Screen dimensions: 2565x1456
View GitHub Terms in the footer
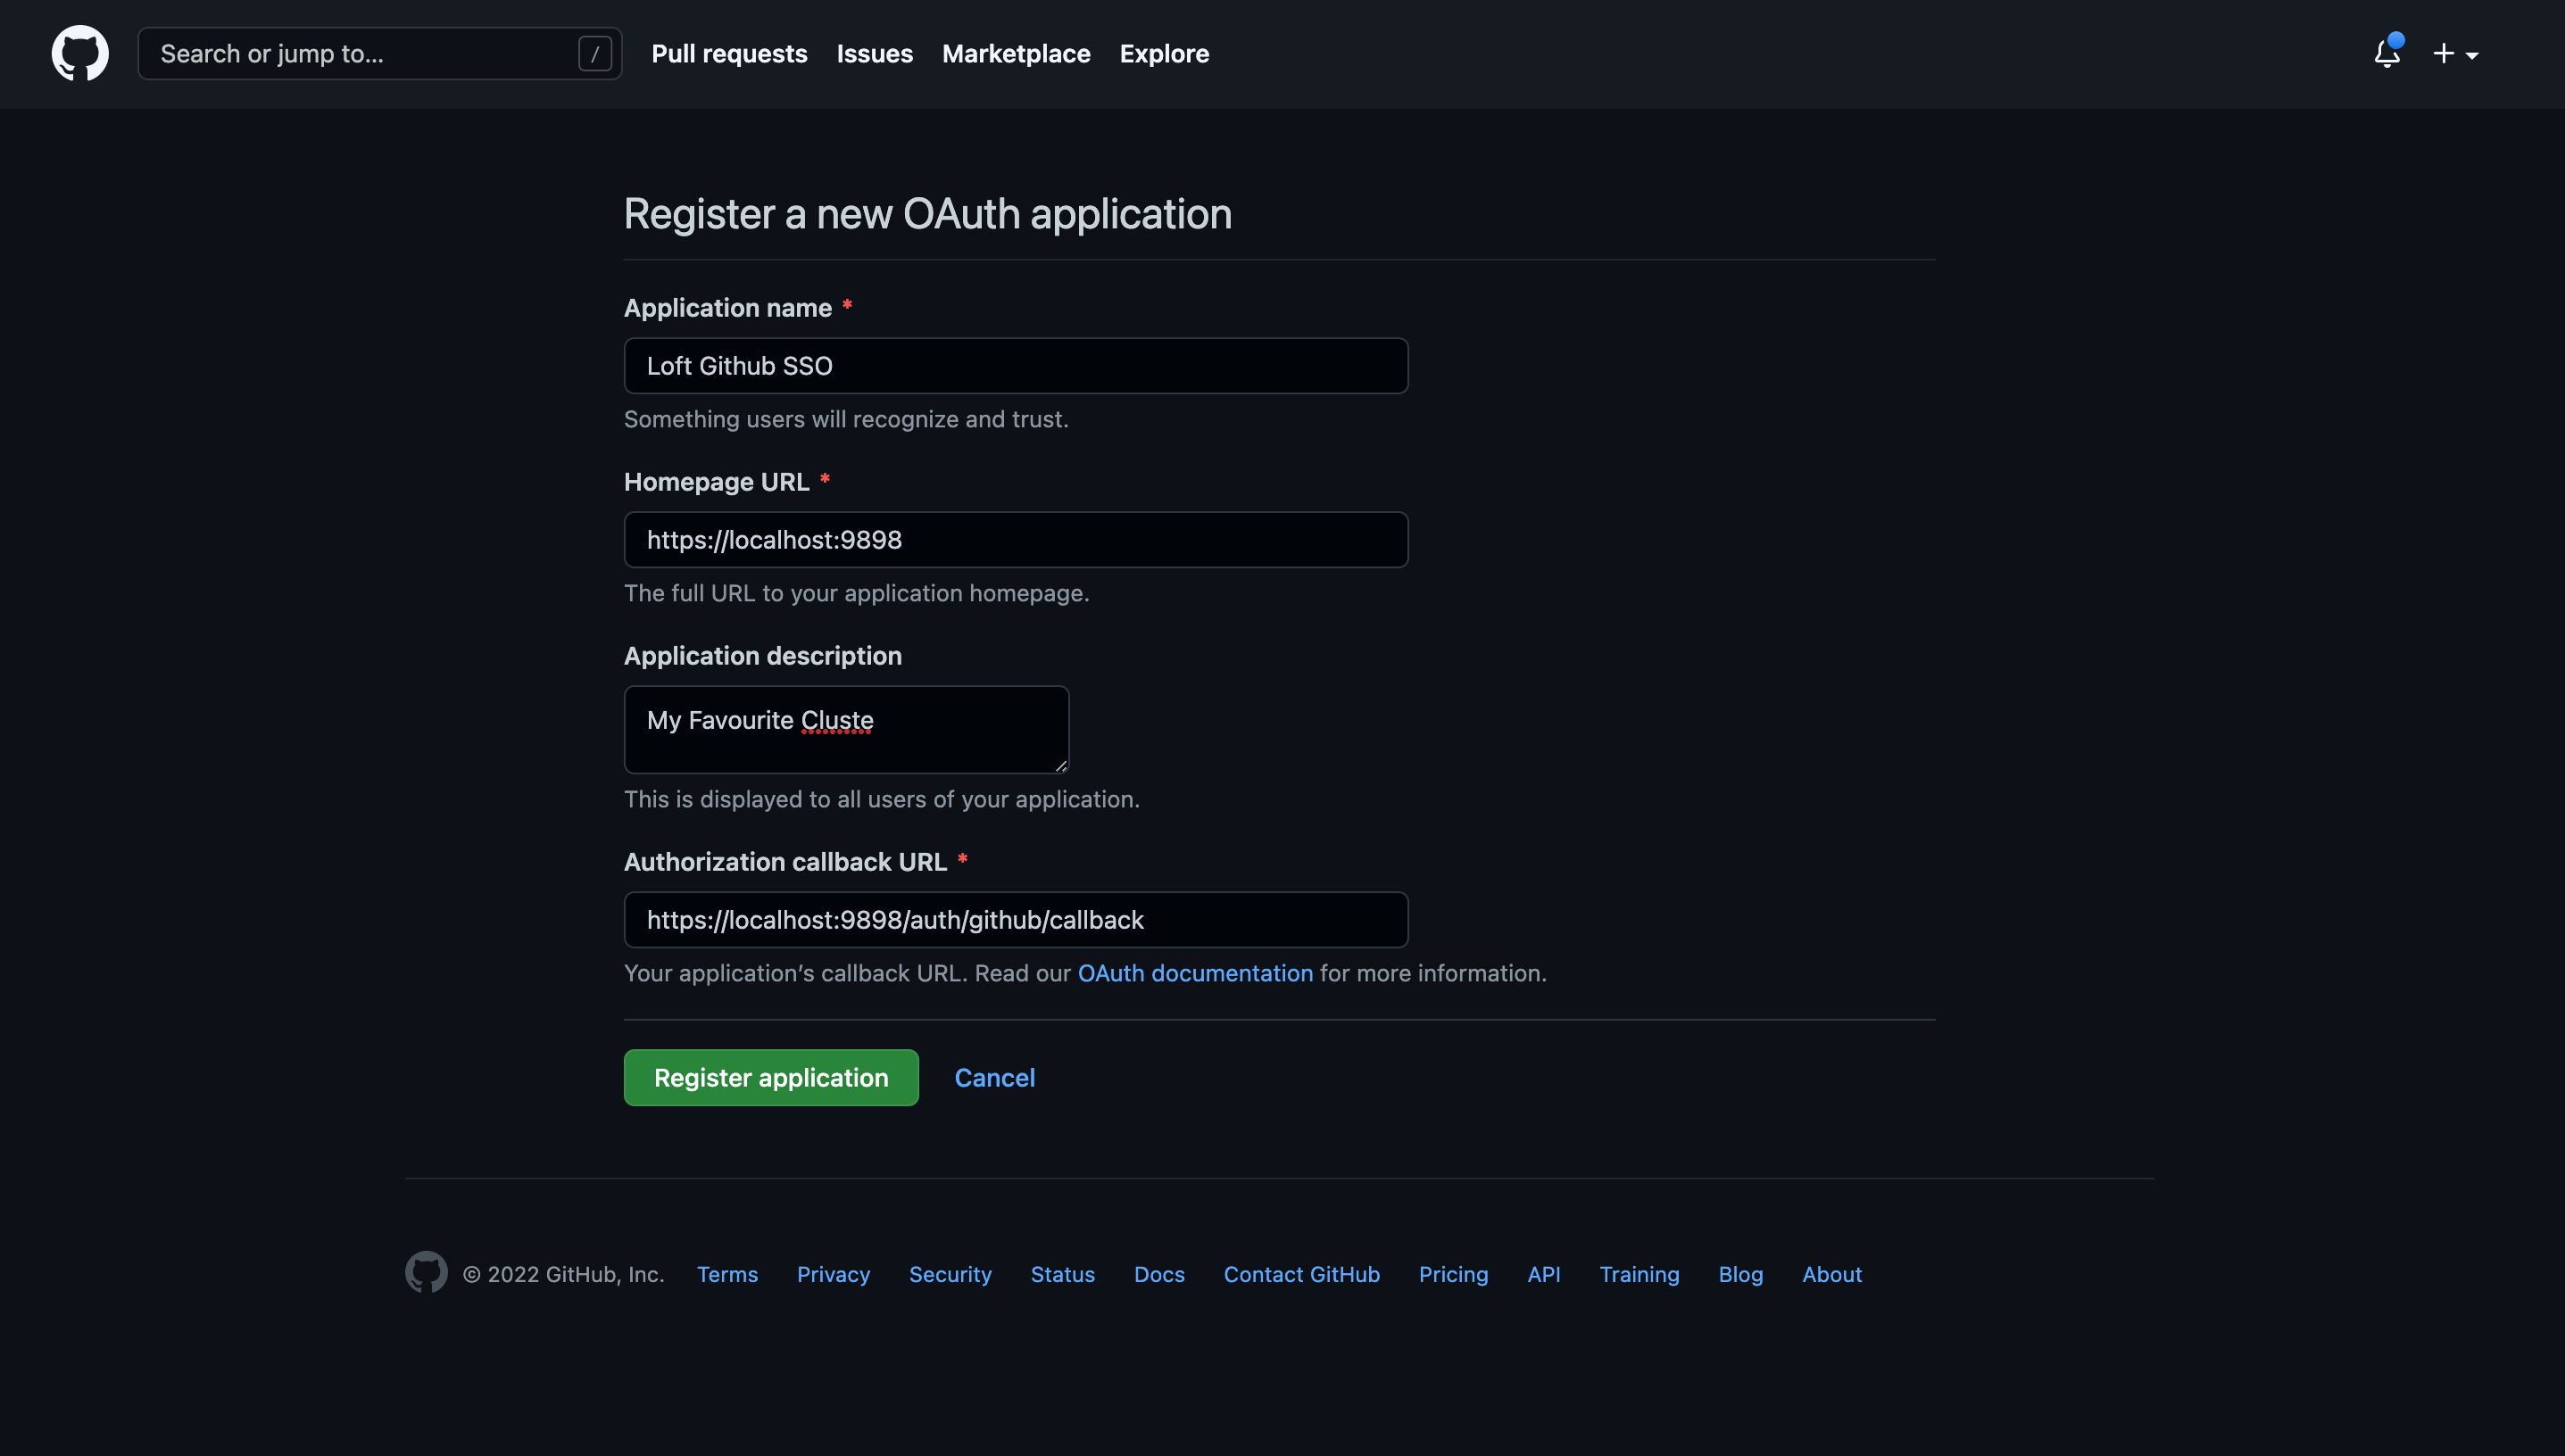726,1274
